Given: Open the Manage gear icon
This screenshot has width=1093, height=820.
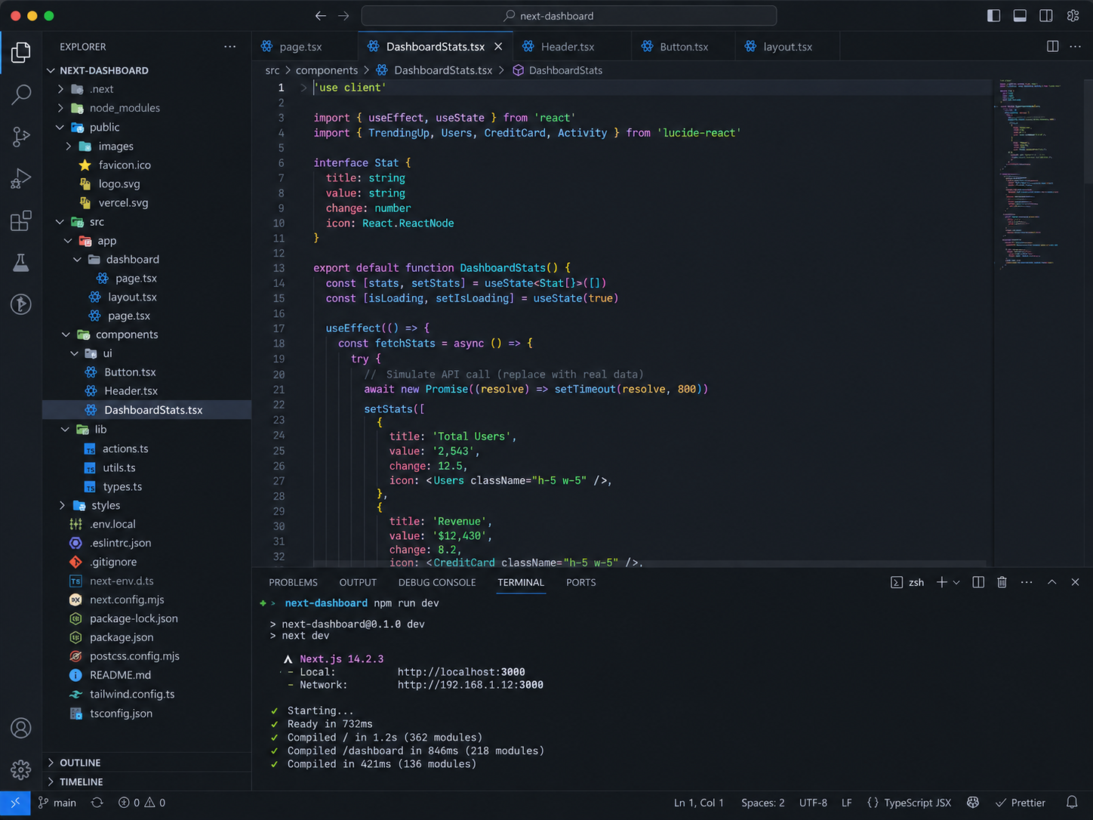Looking at the screenshot, I should [21, 769].
